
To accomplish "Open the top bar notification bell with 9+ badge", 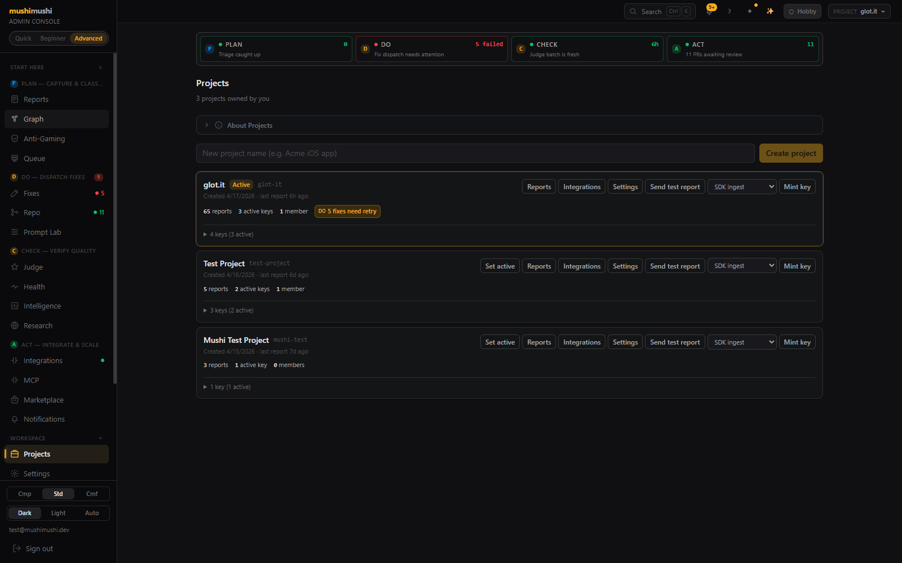I will point(710,11).
